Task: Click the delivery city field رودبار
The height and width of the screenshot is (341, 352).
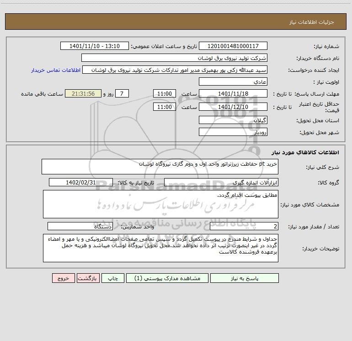Action: click(x=233, y=132)
